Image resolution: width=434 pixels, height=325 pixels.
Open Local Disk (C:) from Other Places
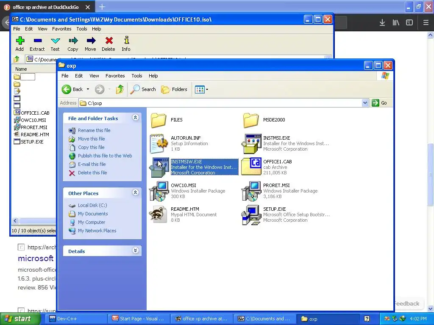(92, 205)
